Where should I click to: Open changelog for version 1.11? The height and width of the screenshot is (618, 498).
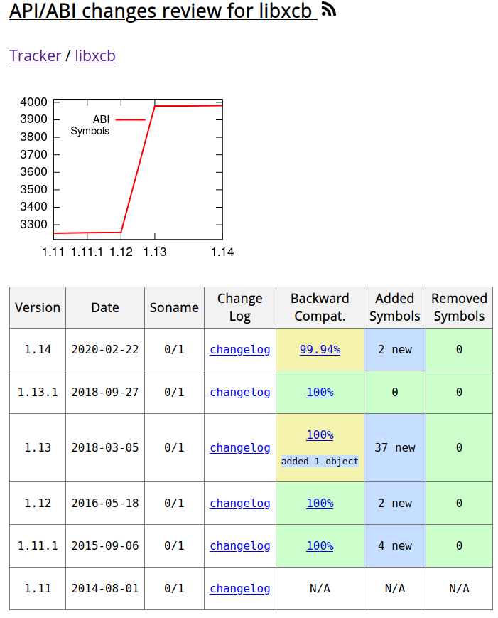coord(239,588)
